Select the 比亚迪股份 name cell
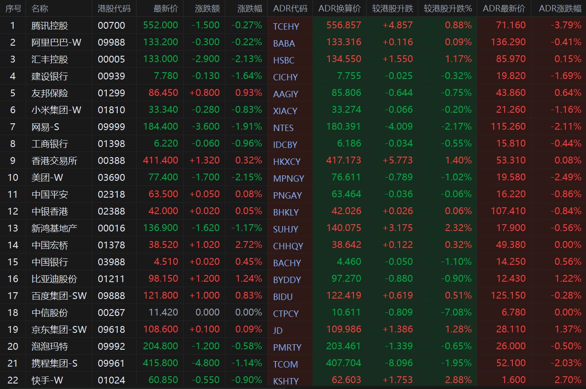 tap(54, 279)
